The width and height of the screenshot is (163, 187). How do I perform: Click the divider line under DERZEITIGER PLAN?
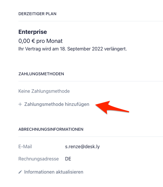91,21
